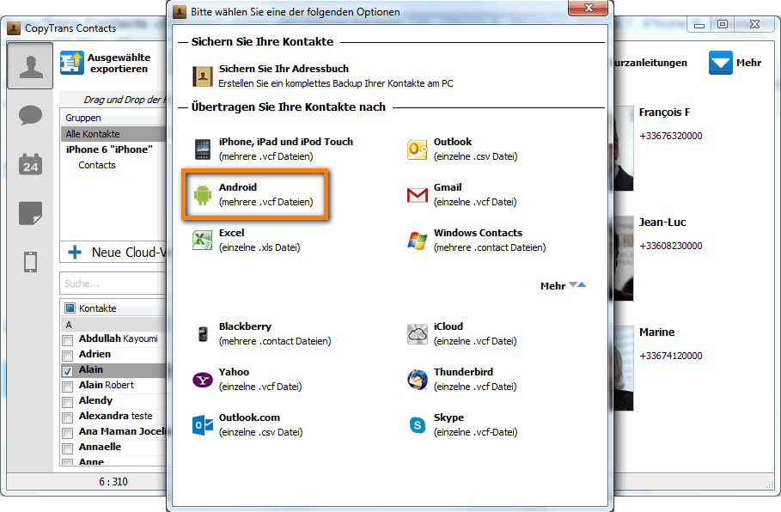This screenshot has width=781, height=512.
Task: Open the Calendar section in the sidebar
Action: (x=30, y=164)
